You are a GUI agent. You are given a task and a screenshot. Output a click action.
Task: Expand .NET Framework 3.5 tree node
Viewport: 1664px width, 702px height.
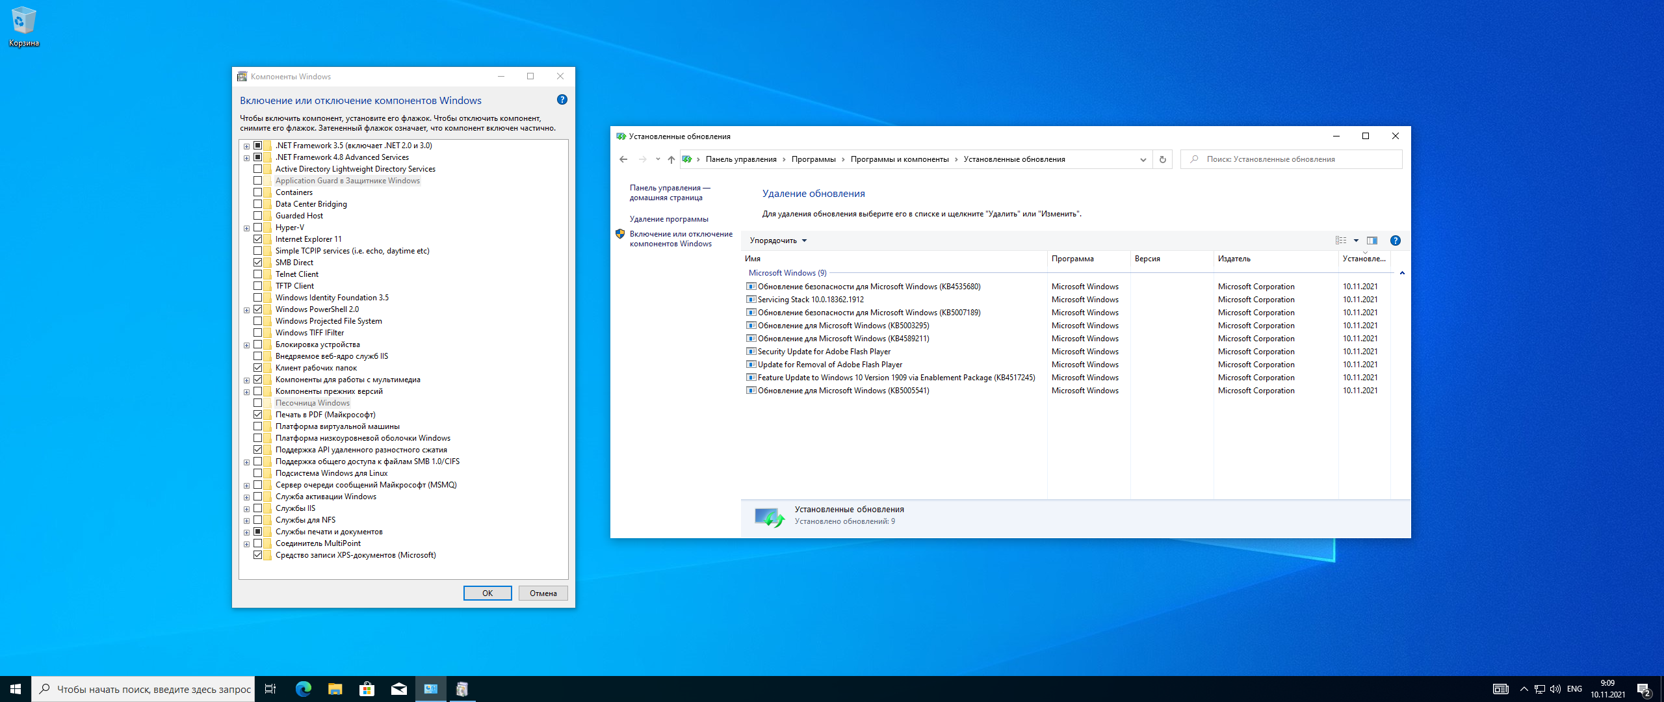click(x=246, y=146)
